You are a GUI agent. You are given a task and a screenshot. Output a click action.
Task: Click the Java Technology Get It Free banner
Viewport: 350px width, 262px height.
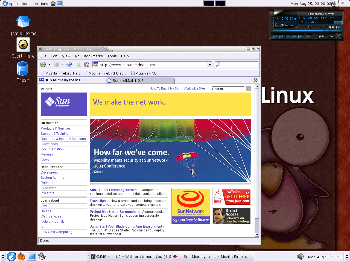click(x=232, y=196)
